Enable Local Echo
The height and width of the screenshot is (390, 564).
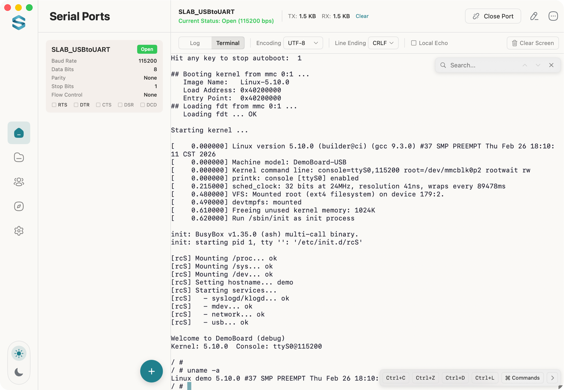(414, 43)
